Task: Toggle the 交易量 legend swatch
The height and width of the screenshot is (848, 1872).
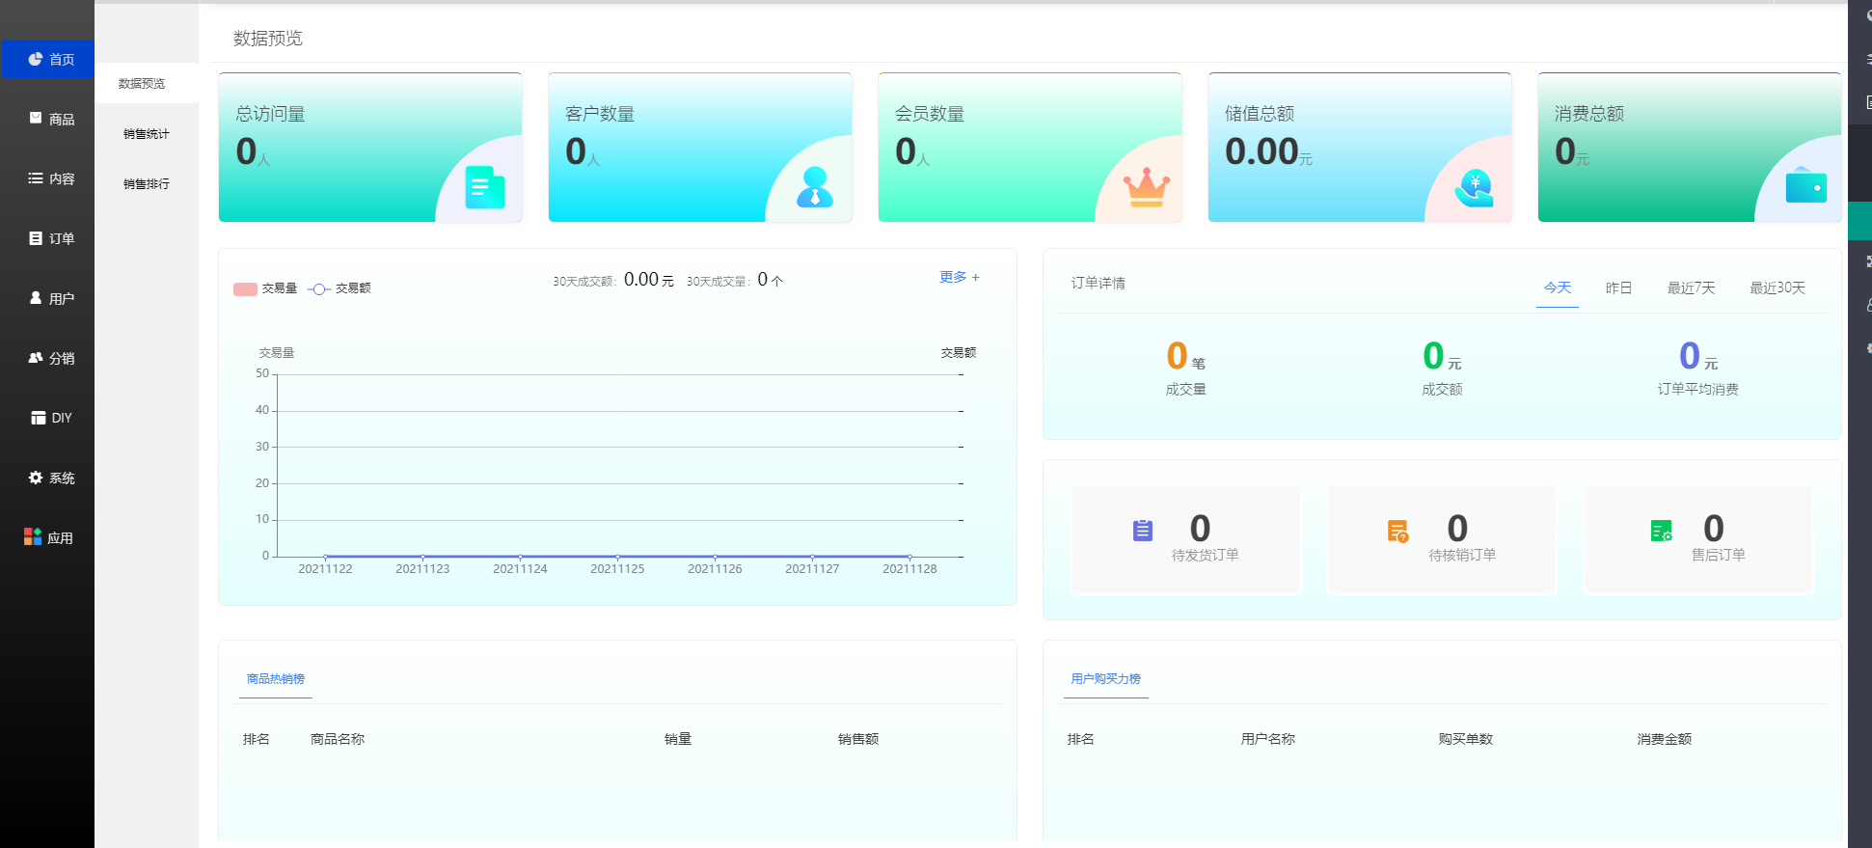Action: (245, 288)
